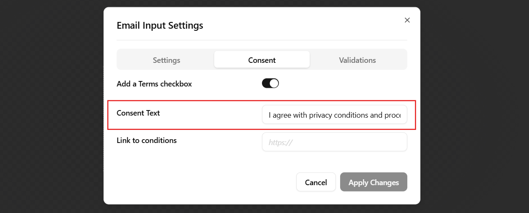
Task: Switch to the Settings tab
Action: (166, 60)
